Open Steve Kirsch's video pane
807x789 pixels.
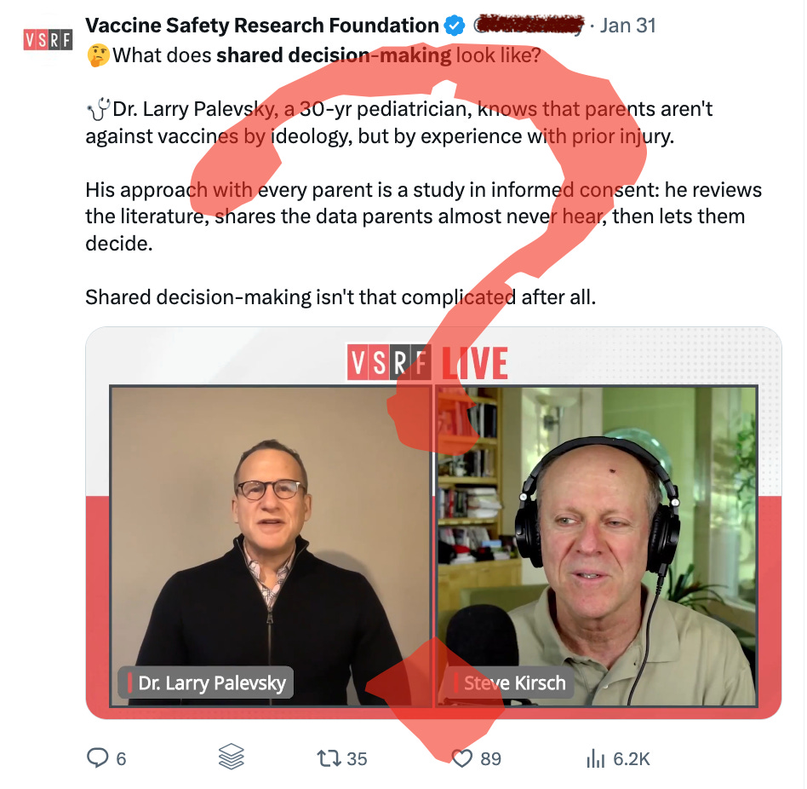[597, 546]
